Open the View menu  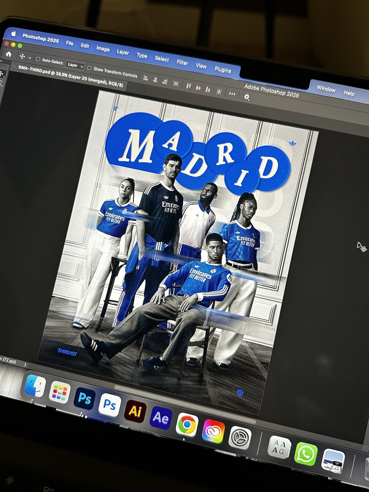(x=201, y=66)
